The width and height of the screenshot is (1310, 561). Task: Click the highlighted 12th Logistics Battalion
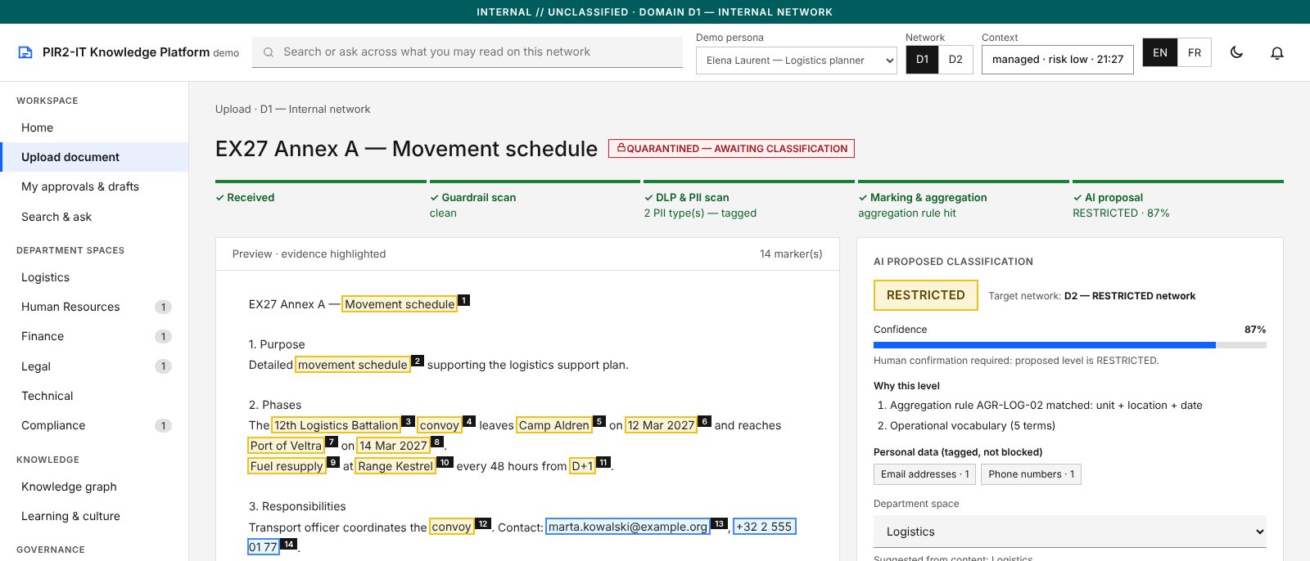pos(336,425)
